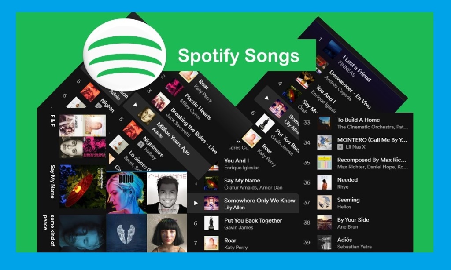Image resolution: width=451 pixels, height=270 pixels.
Task: Select Recomposed By Max Richter cover art
Action: click(x=324, y=163)
